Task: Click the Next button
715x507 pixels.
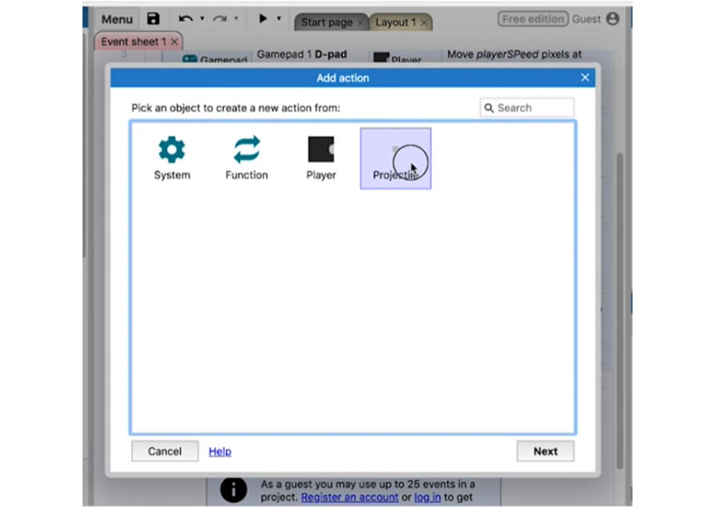Action: tap(545, 451)
